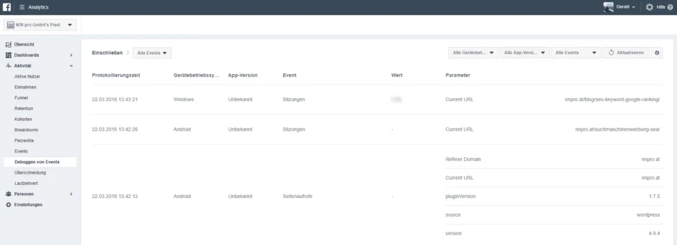Click the Personen people icon
The height and width of the screenshot is (245, 677).
tap(8, 194)
